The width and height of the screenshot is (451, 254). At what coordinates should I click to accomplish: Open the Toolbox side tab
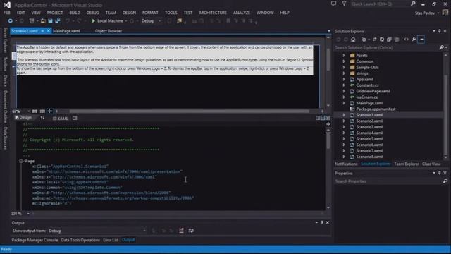click(5, 64)
